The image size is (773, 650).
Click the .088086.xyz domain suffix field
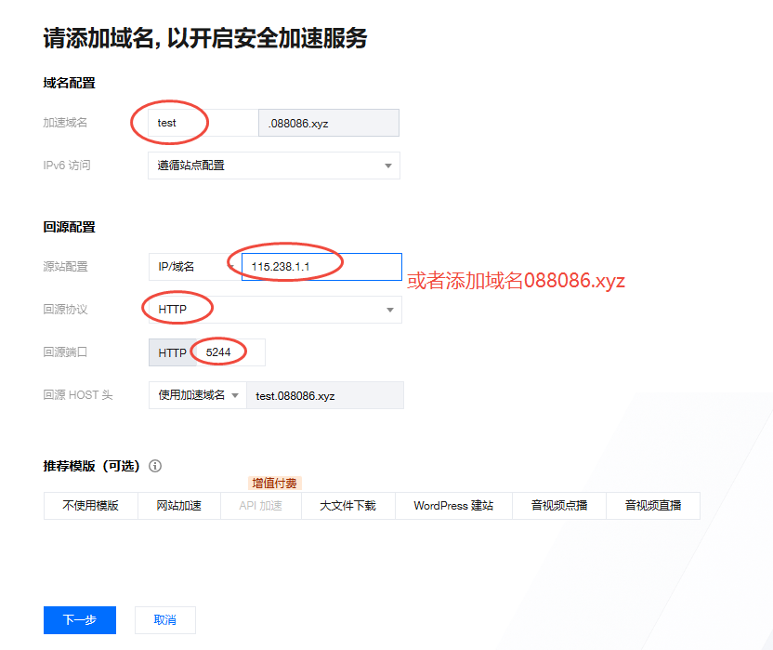[328, 123]
